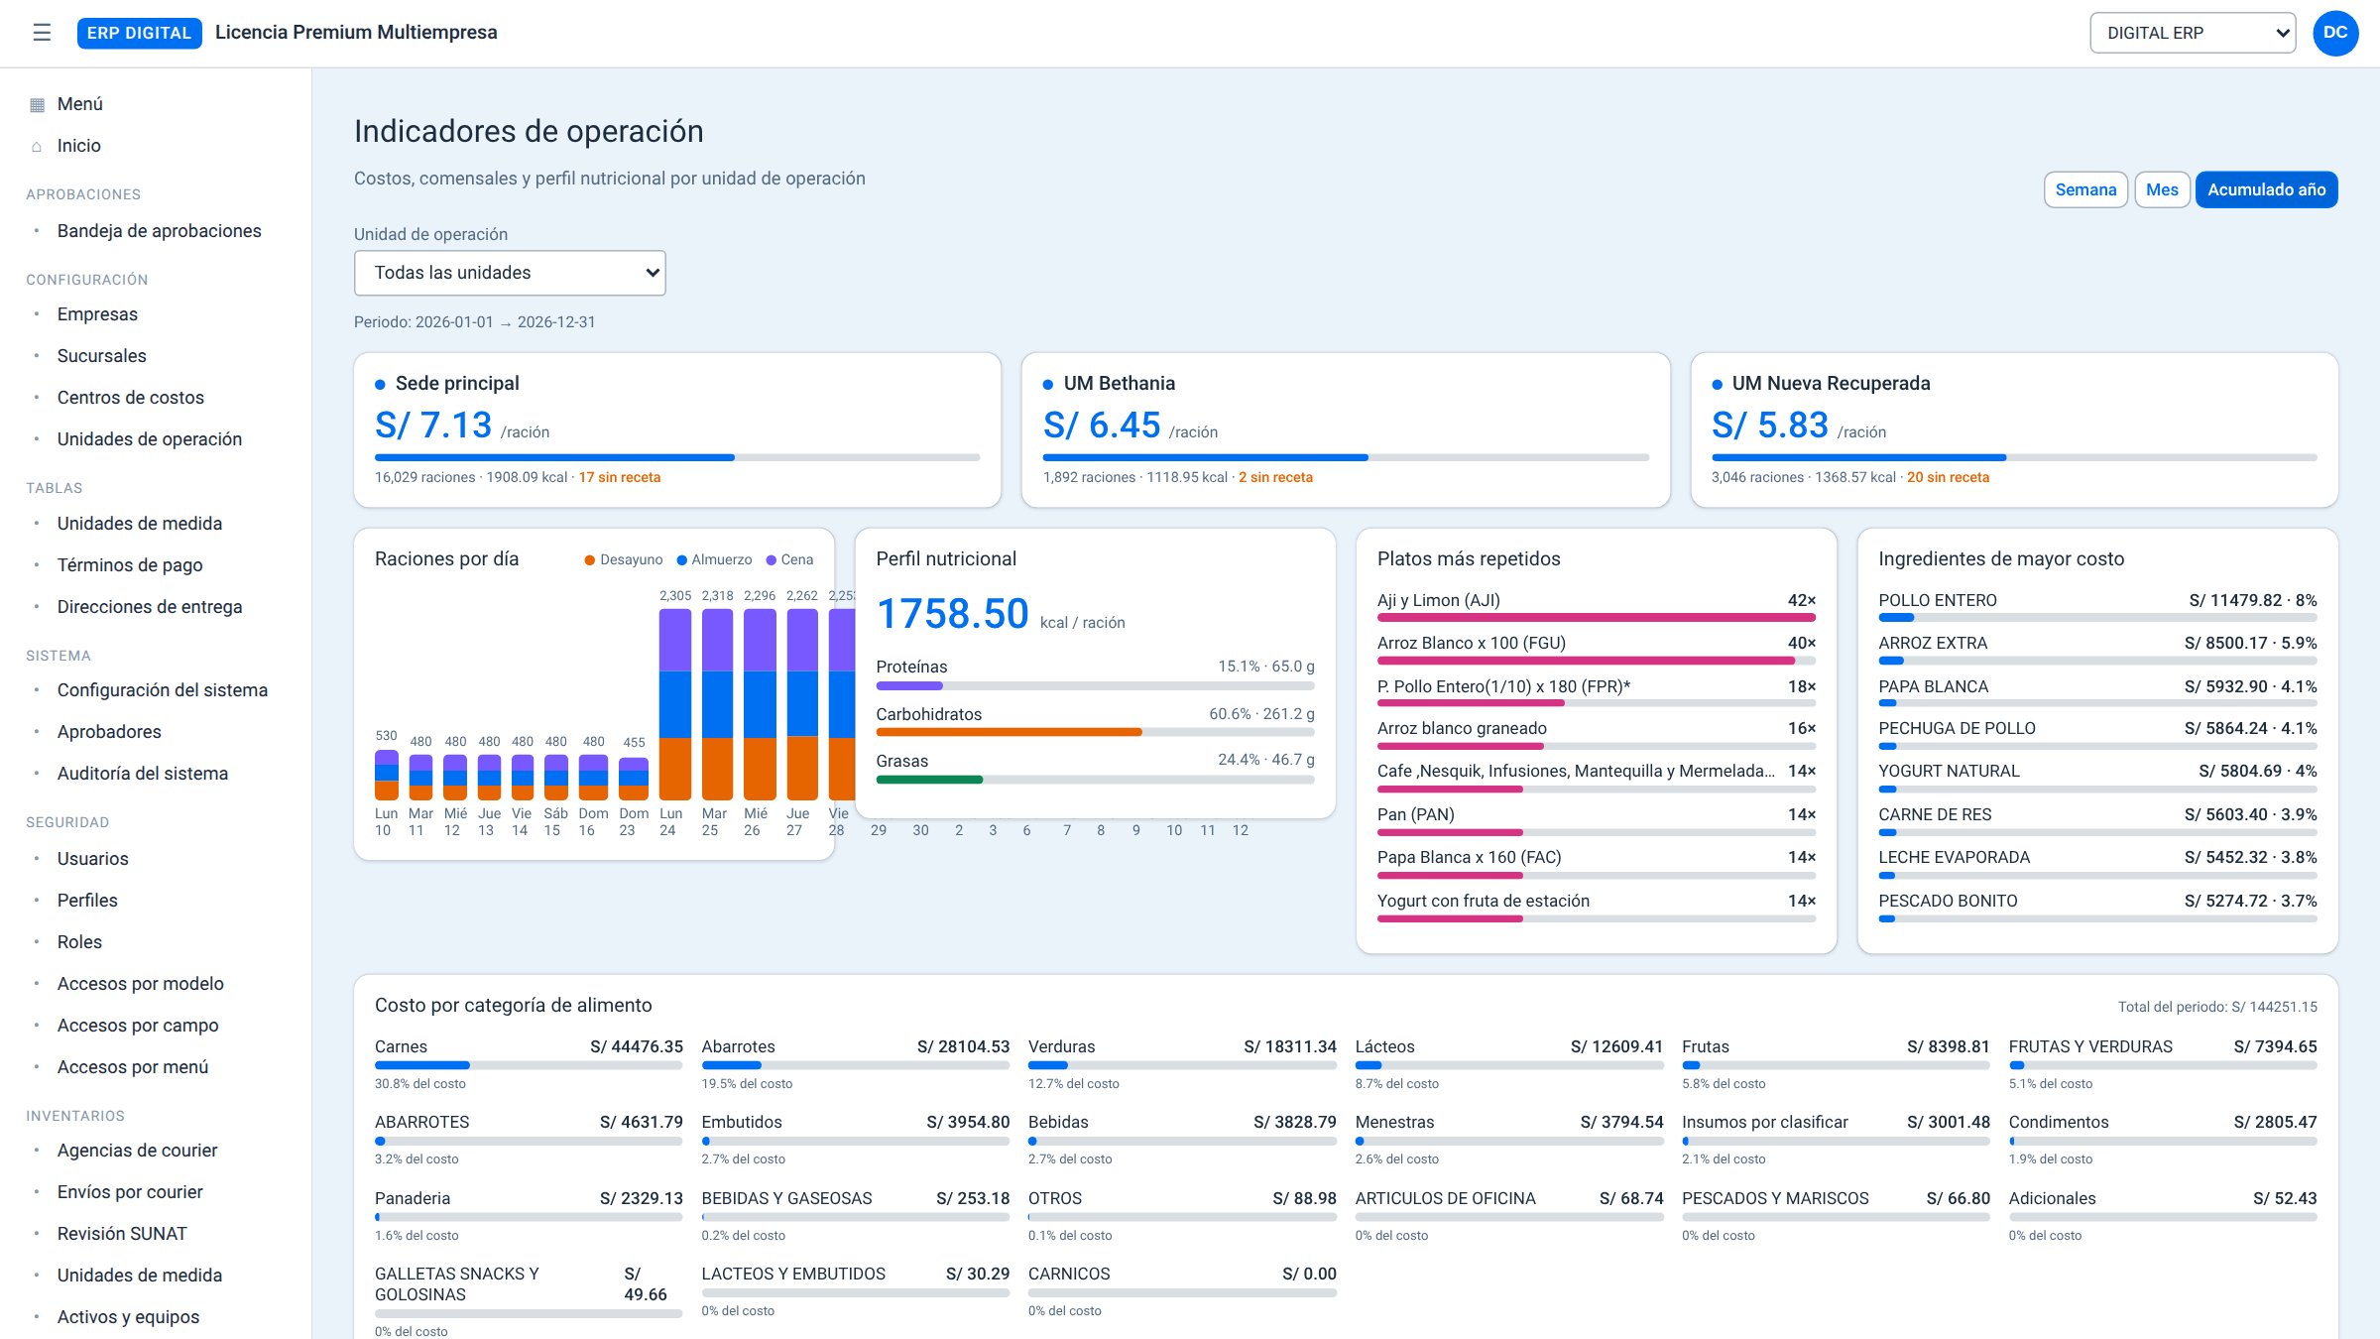This screenshot has height=1339, width=2380.
Task: Open the hamburger menu icon
Action: (42, 33)
